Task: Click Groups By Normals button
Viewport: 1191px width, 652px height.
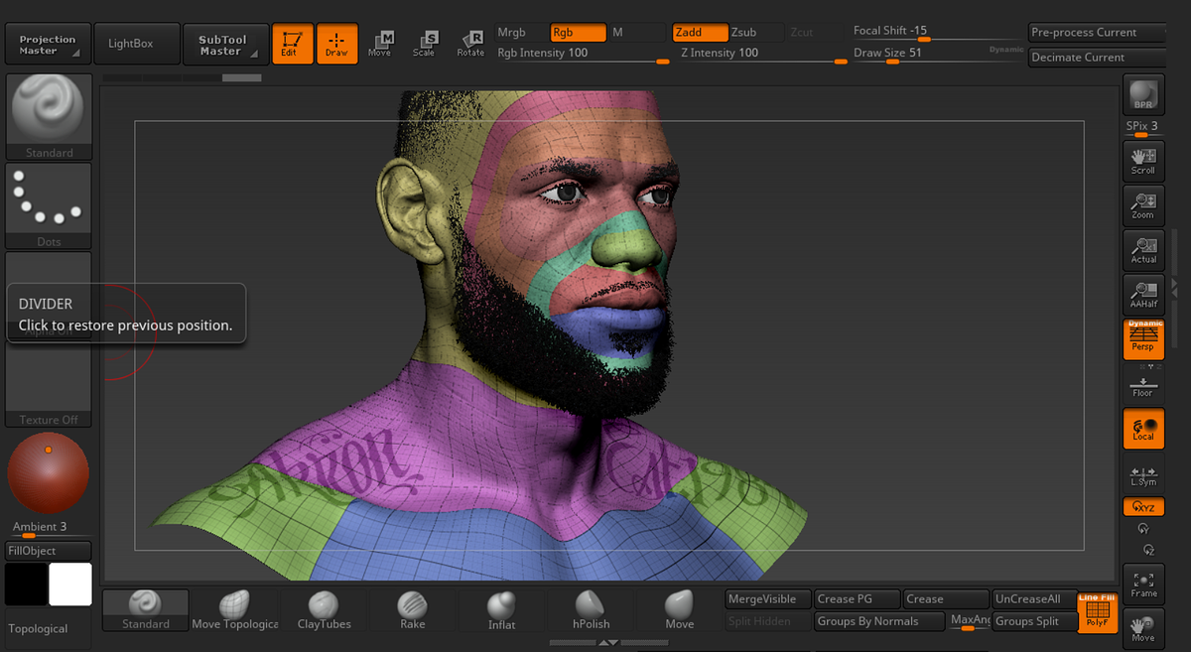Action: pos(880,621)
